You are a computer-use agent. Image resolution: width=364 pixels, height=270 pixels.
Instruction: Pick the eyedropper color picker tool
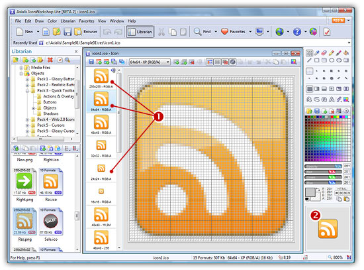click(x=317, y=53)
